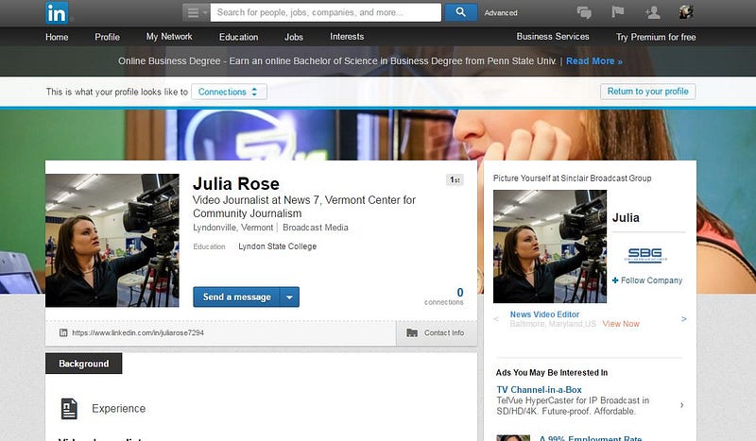The height and width of the screenshot is (441, 756).
Task: Open the Interests menu
Action: 347,37
